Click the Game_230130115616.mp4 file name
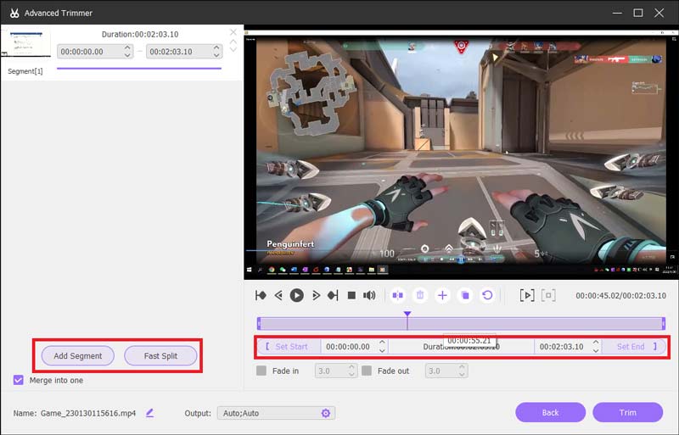The height and width of the screenshot is (435, 679). click(88, 413)
